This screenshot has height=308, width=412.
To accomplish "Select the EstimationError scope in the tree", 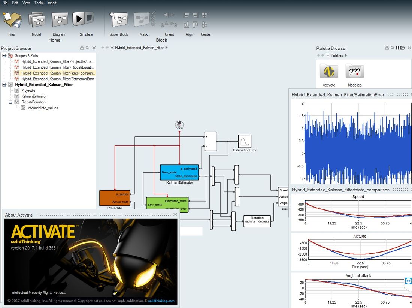I will [x=57, y=79].
